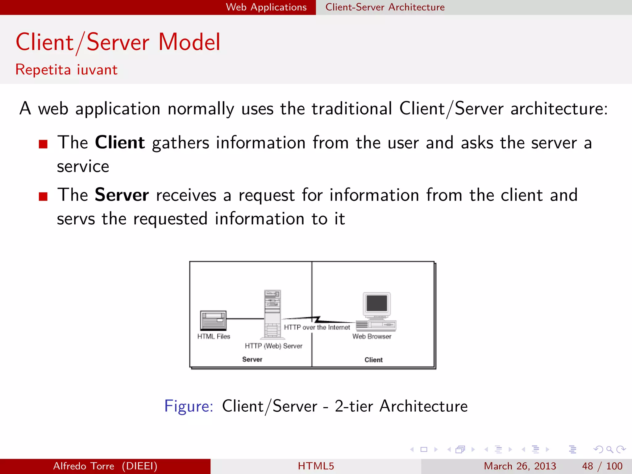This screenshot has width=632, height=474.
Task: Click the presentation outline lines icon
Action: click(x=573, y=450)
